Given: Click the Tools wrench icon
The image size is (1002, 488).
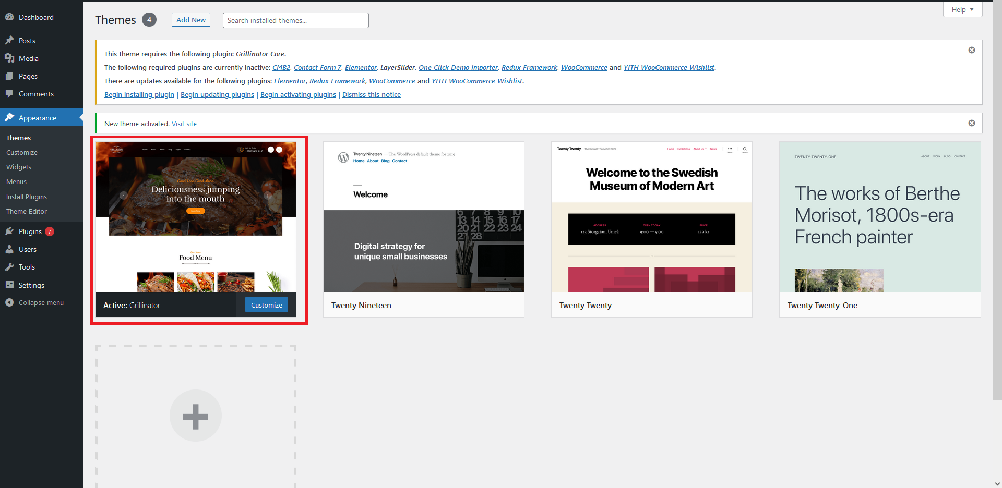Looking at the screenshot, I should (9, 267).
